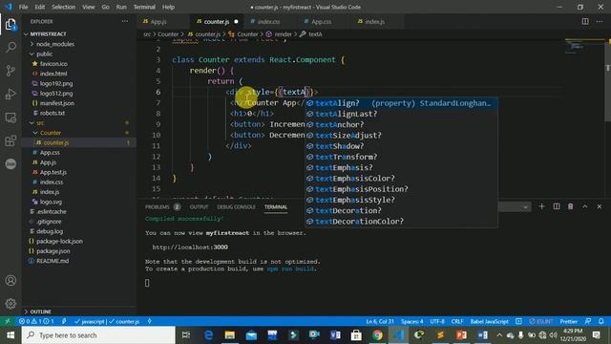Image resolution: width=611 pixels, height=344 pixels.
Task: Open Explorer panel ellipsis menu
Action: coord(125,21)
